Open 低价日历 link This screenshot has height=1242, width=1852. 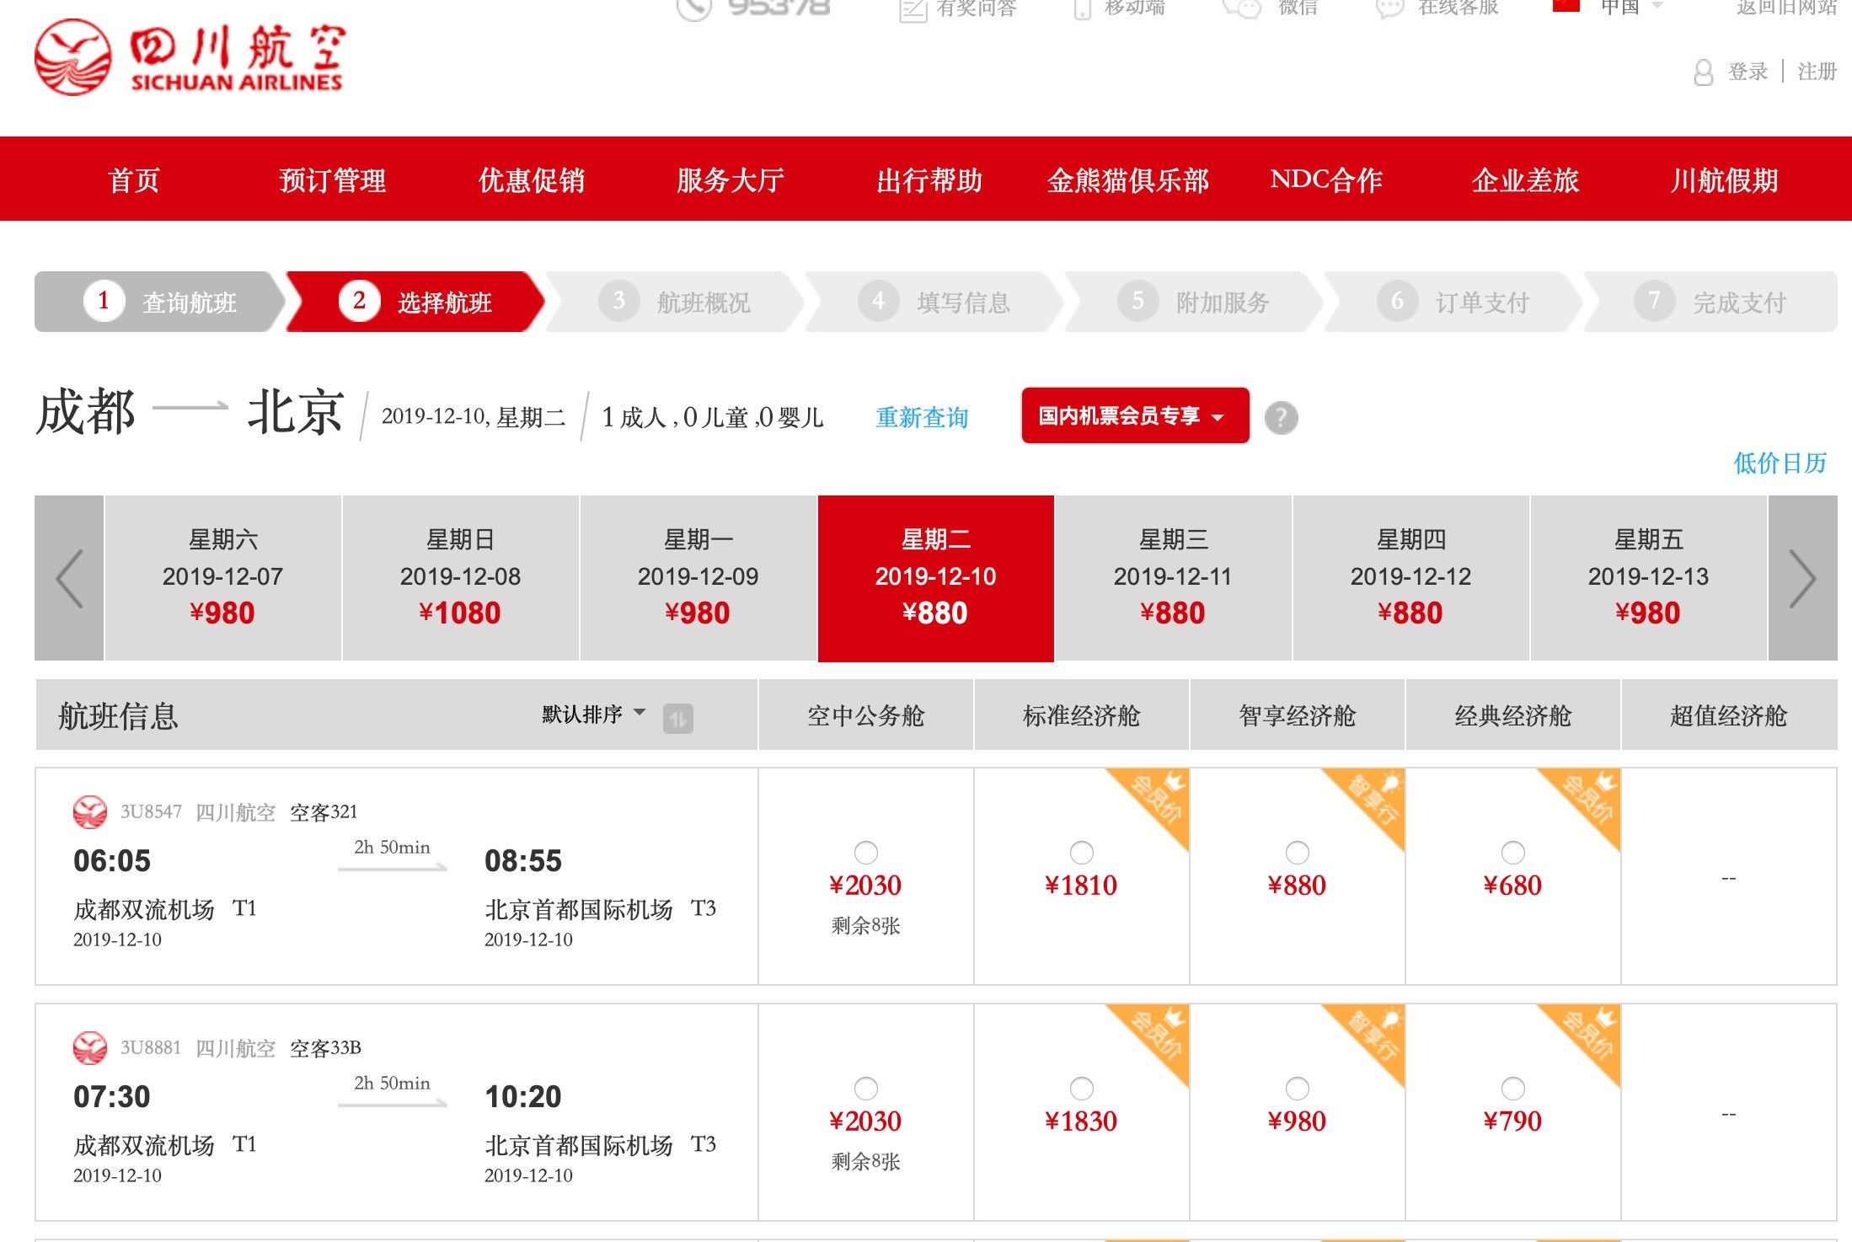point(1779,463)
